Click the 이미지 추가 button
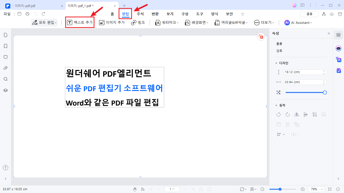Image resolution: width=344 pixels, height=193 pixels. click(112, 23)
